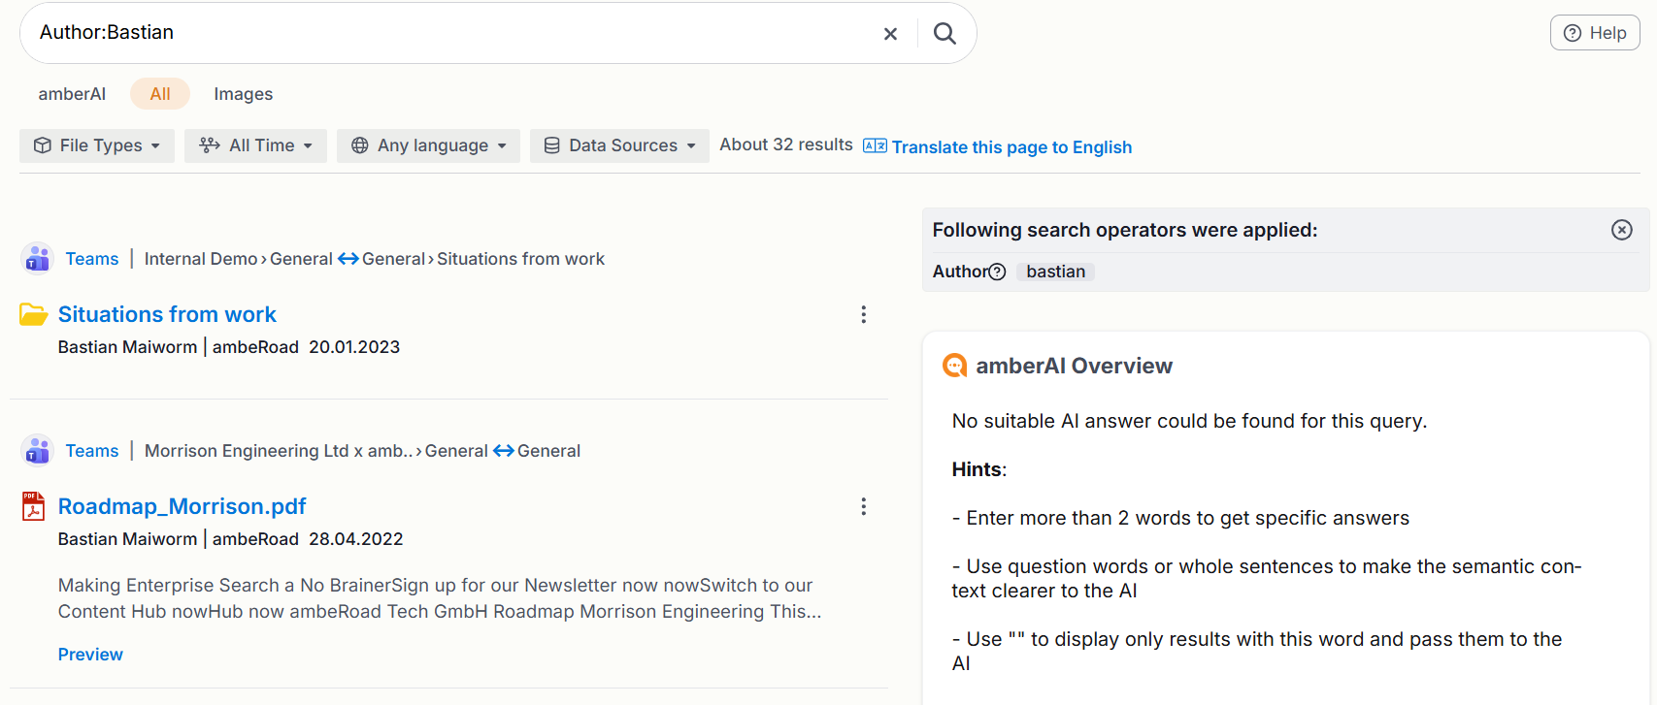Click Translate this page to English
1657x705 pixels.
click(x=1011, y=147)
